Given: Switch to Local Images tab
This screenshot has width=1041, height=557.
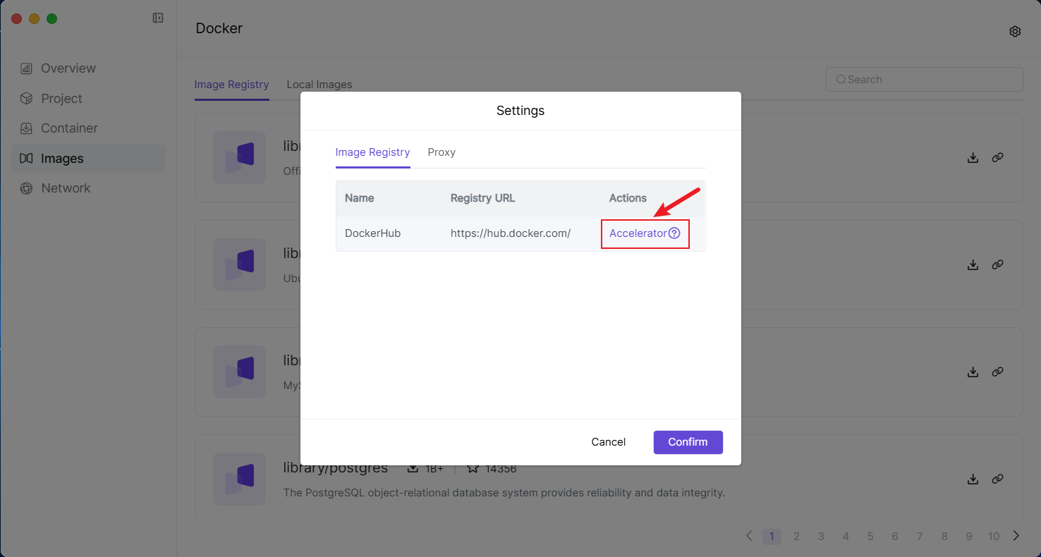Looking at the screenshot, I should click(319, 85).
